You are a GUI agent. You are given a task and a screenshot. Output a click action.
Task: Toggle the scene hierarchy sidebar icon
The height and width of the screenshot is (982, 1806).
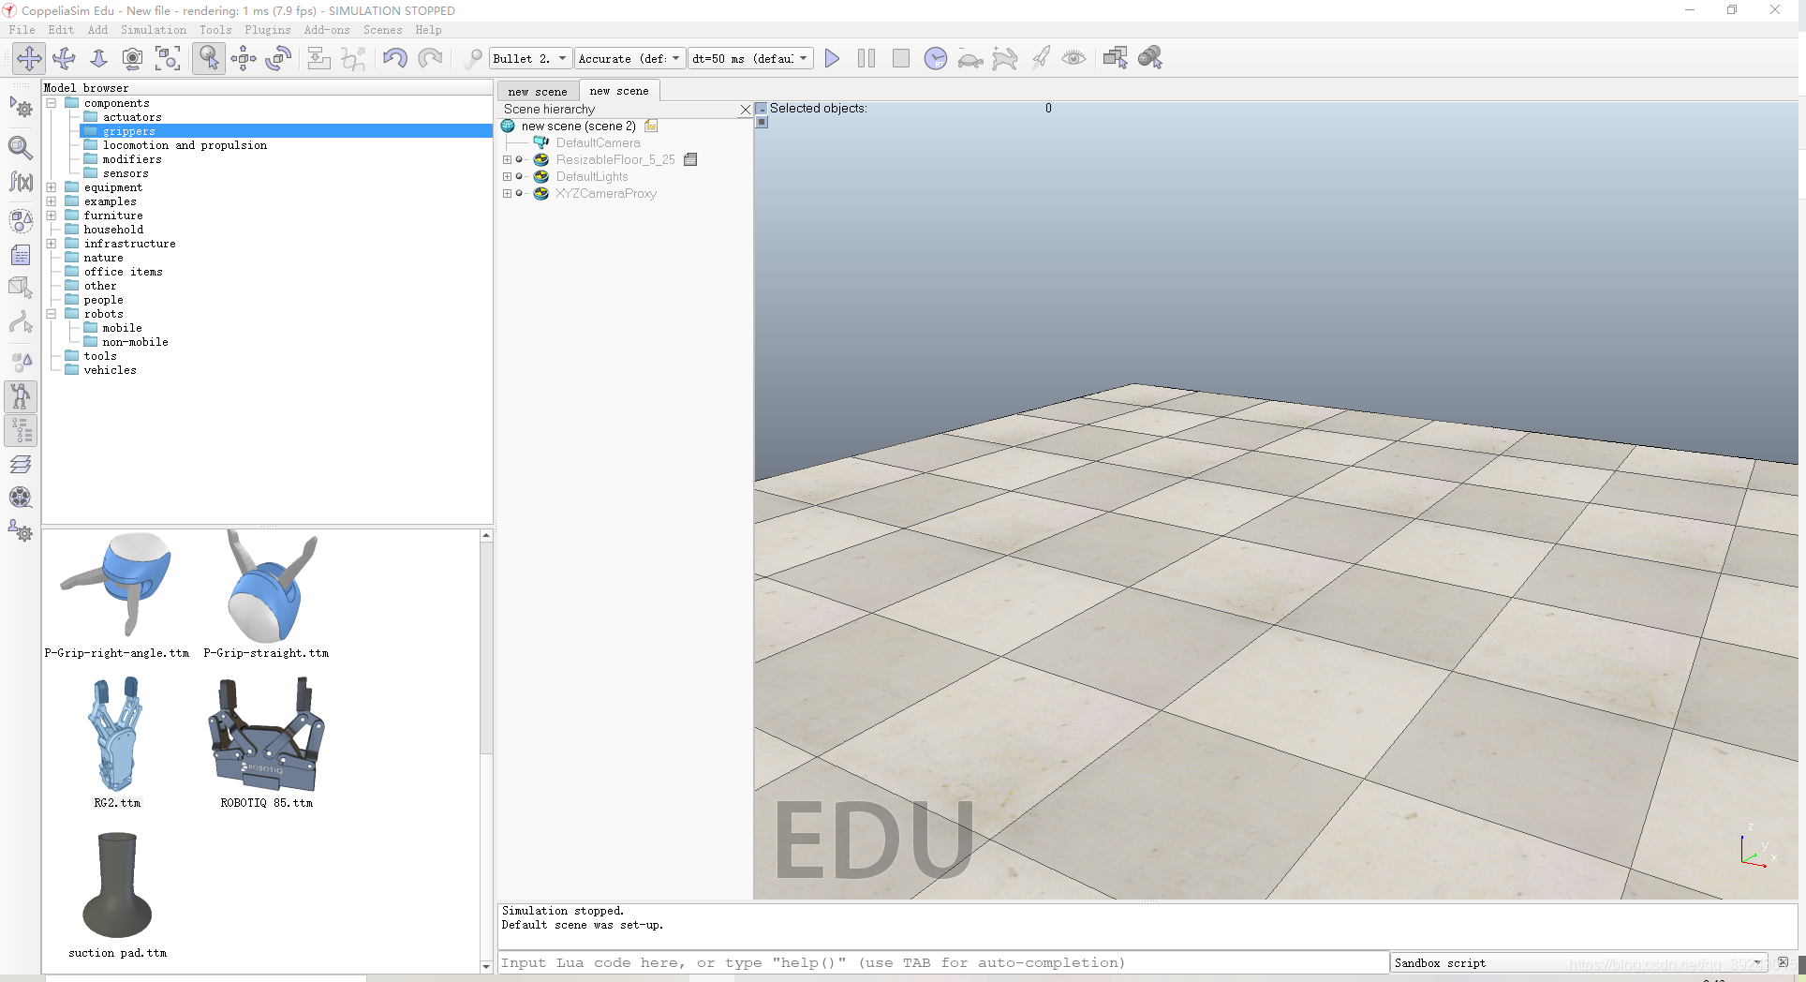(x=21, y=430)
